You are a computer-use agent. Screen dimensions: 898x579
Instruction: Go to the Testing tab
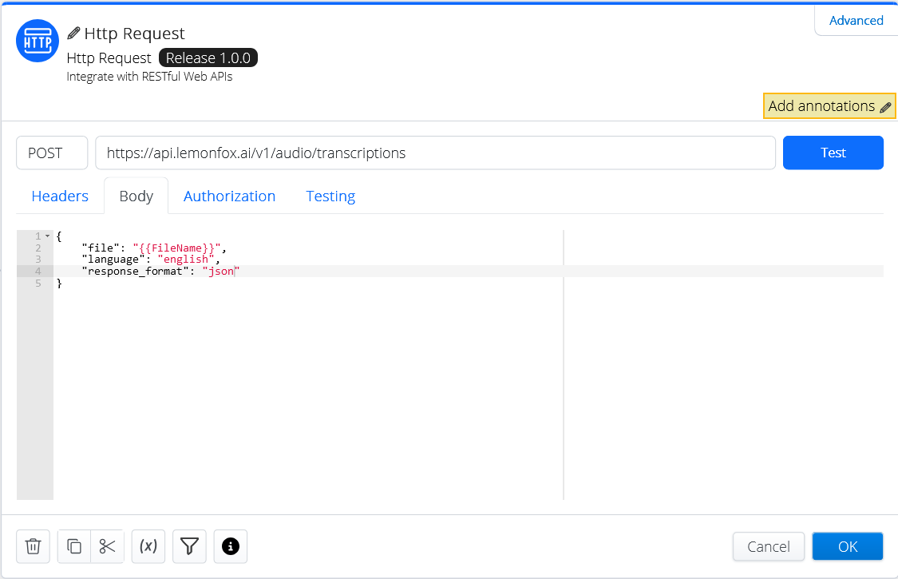330,196
